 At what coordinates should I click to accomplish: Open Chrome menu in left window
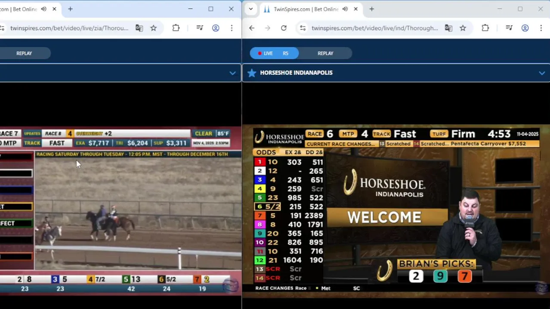232,28
